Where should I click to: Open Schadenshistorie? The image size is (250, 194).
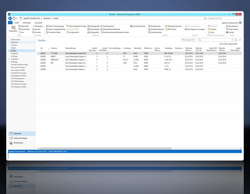pos(137,26)
